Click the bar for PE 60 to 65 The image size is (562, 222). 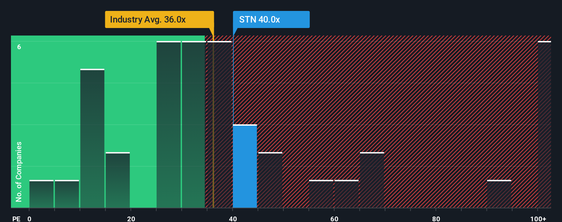[x=346, y=194]
